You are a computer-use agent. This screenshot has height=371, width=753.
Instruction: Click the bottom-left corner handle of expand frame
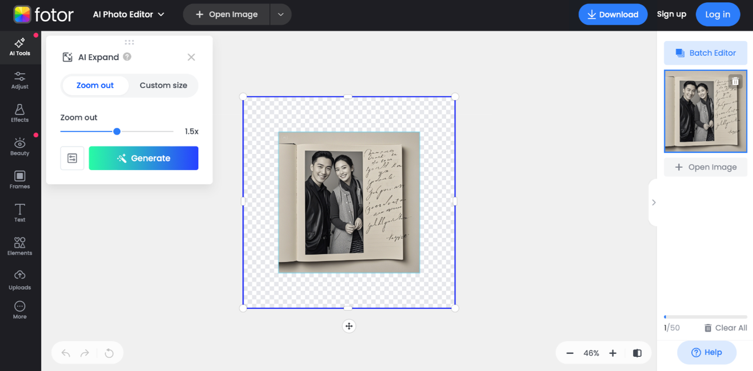pos(243,308)
